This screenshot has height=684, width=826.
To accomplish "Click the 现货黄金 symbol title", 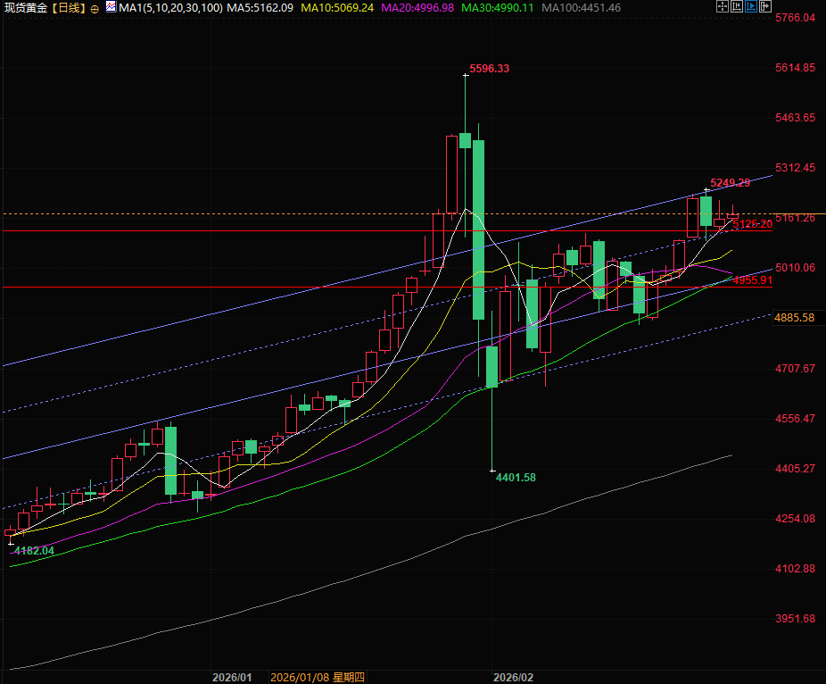I will click(26, 8).
